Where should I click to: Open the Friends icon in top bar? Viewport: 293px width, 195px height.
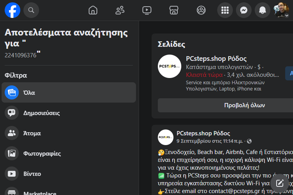point(120,10)
